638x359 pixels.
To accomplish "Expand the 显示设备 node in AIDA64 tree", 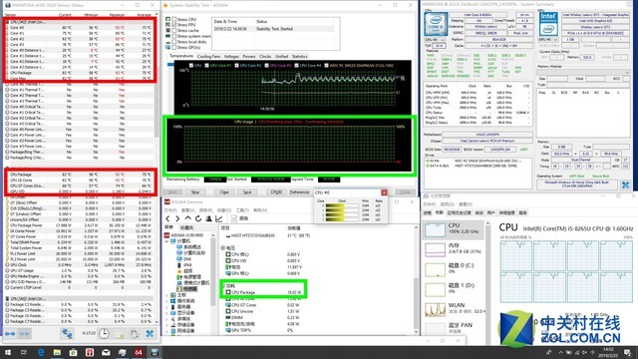I will (x=166, y=312).
